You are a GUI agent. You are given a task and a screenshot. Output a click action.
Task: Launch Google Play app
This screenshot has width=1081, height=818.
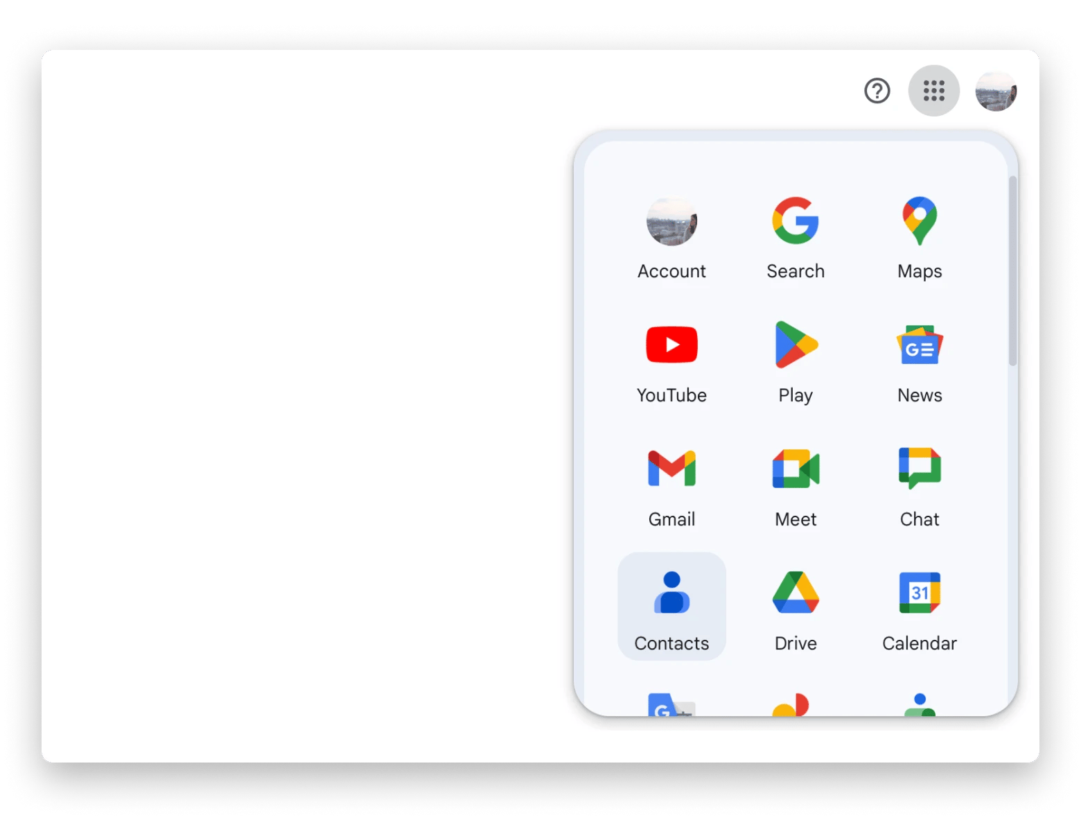click(796, 361)
